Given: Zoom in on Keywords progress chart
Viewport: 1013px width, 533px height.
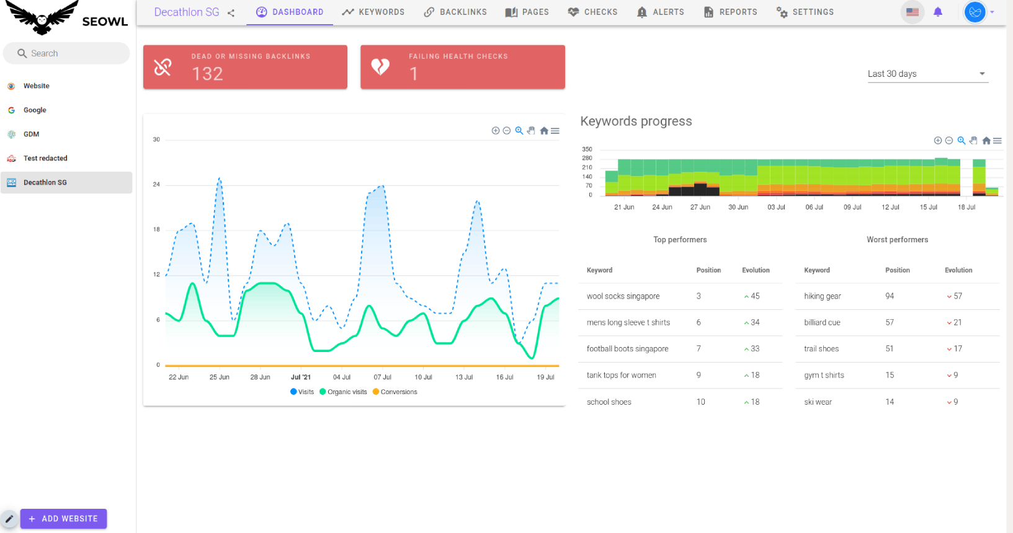Looking at the screenshot, I should pyautogui.click(x=938, y=141).
